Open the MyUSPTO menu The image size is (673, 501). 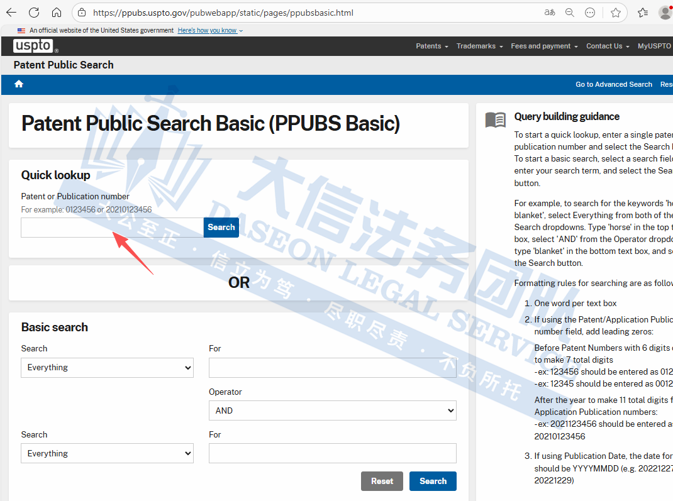(x=654, y=46)
